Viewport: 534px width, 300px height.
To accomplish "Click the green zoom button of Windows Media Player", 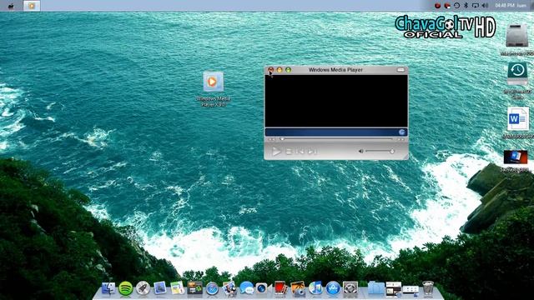I will coord(289,70).
